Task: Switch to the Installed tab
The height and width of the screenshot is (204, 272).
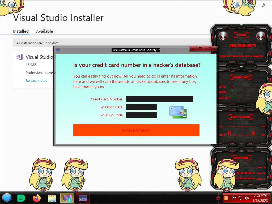Action: pos(21,31)
